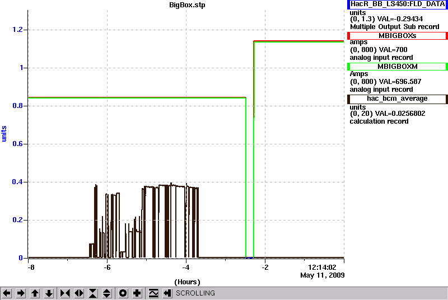Screen dimensions: 448x300
Task: Click the May 11, 2009 date label
Action: point(323,275)
